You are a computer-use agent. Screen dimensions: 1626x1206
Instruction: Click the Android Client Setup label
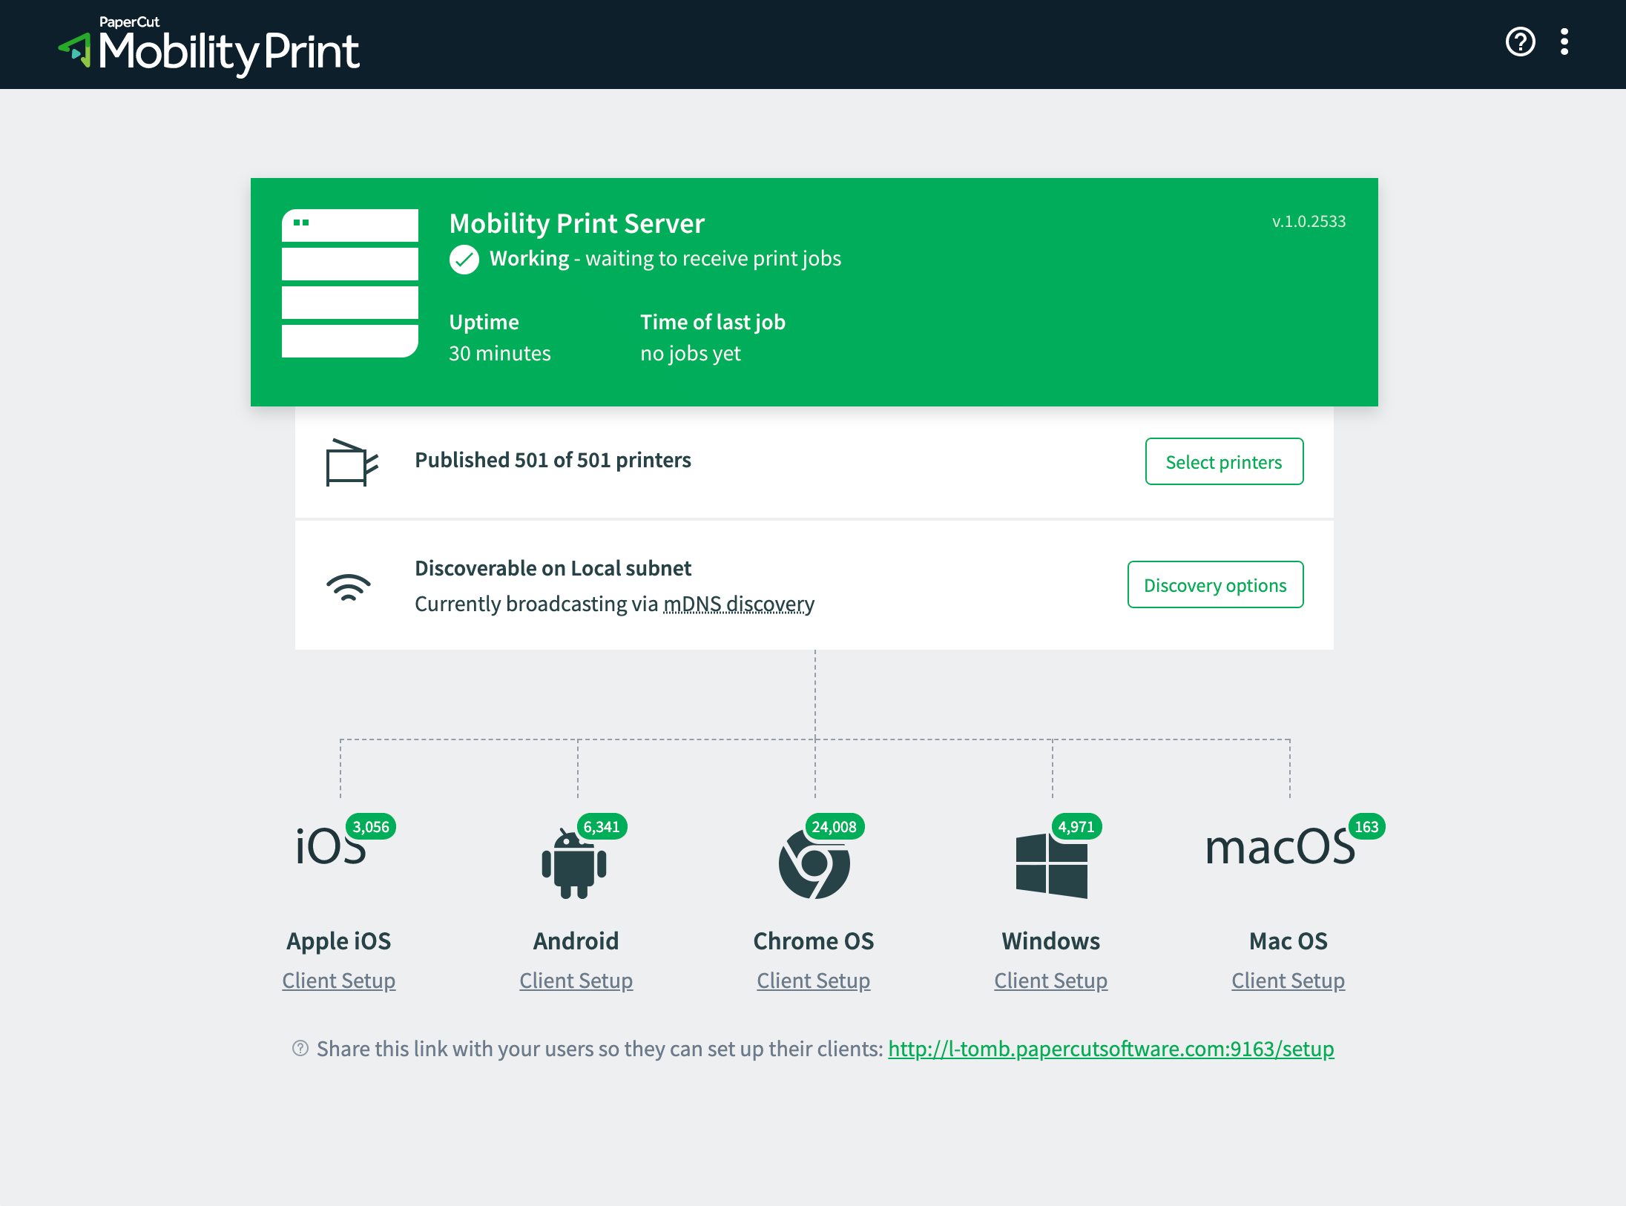575,979
